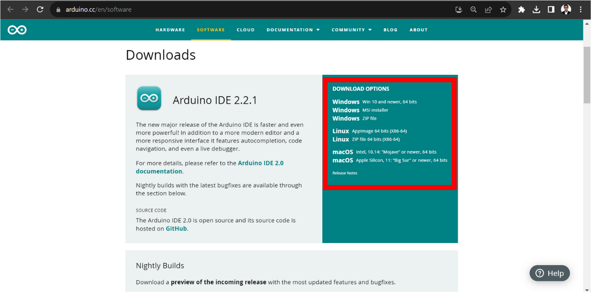The height and width of the screenshot is (292, 591).
Task: Click the lock icon in the address bar
Action: tap(58, 10)
